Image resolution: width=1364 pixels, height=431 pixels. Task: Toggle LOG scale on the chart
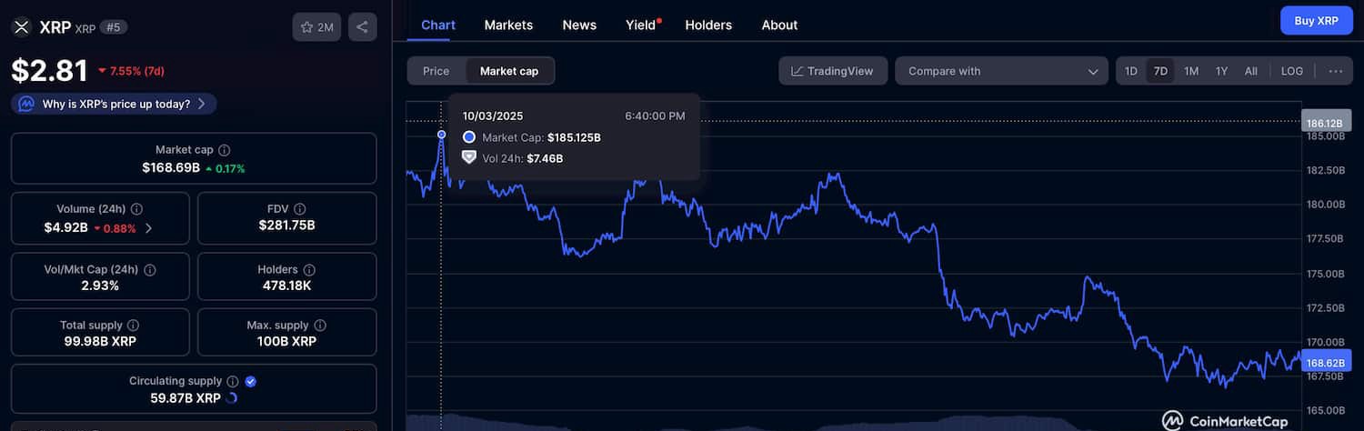(x=1291, y=71)
